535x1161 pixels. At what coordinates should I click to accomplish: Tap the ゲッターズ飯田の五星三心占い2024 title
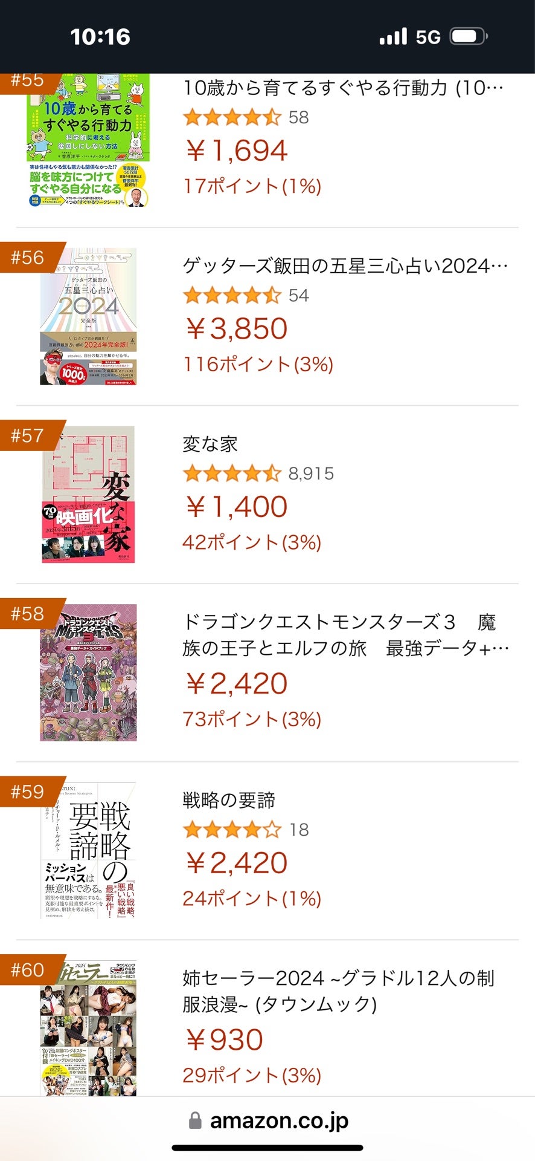tap(345, 266)
